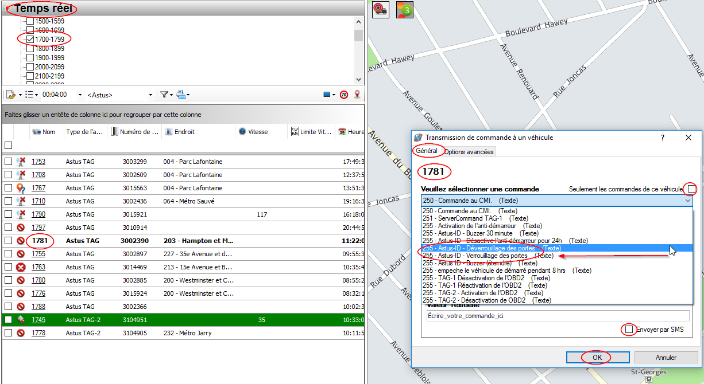Click the printer icon in toolbar
The image size is (704, 384).
coord(181,95)
